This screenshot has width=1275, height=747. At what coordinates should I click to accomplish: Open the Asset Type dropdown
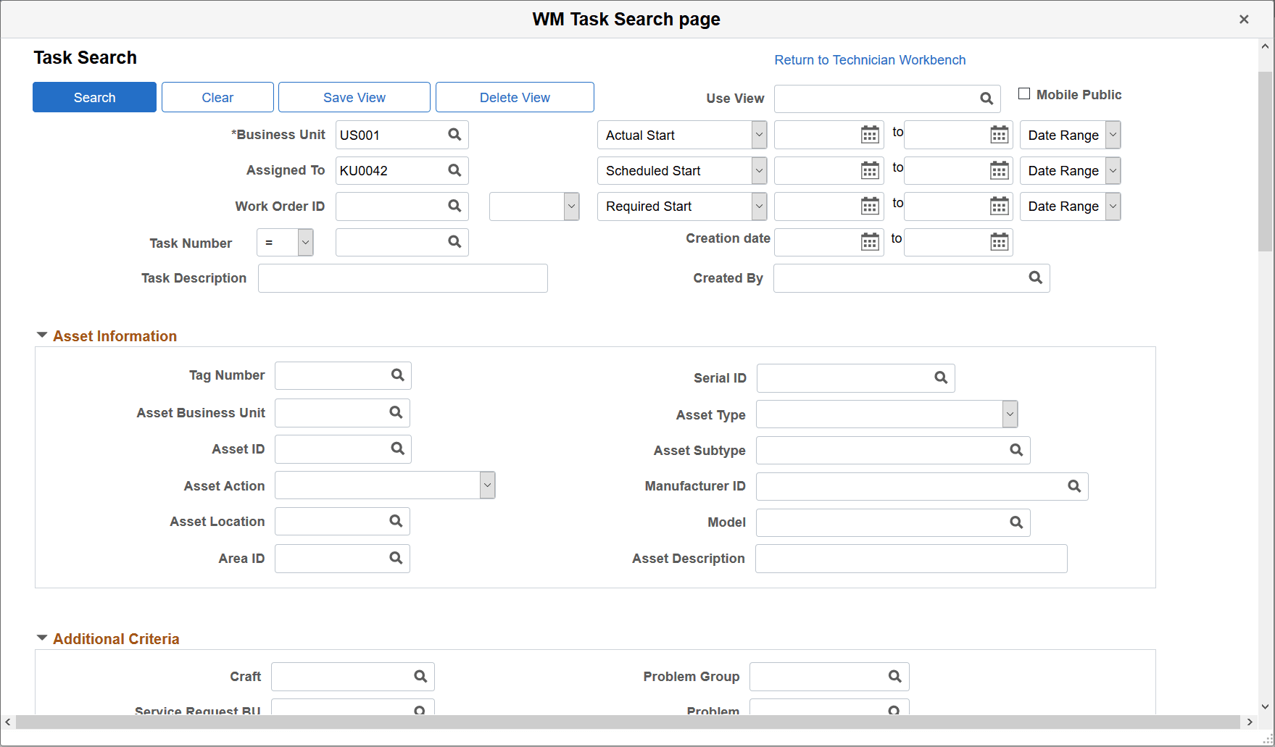[1009, 414]
